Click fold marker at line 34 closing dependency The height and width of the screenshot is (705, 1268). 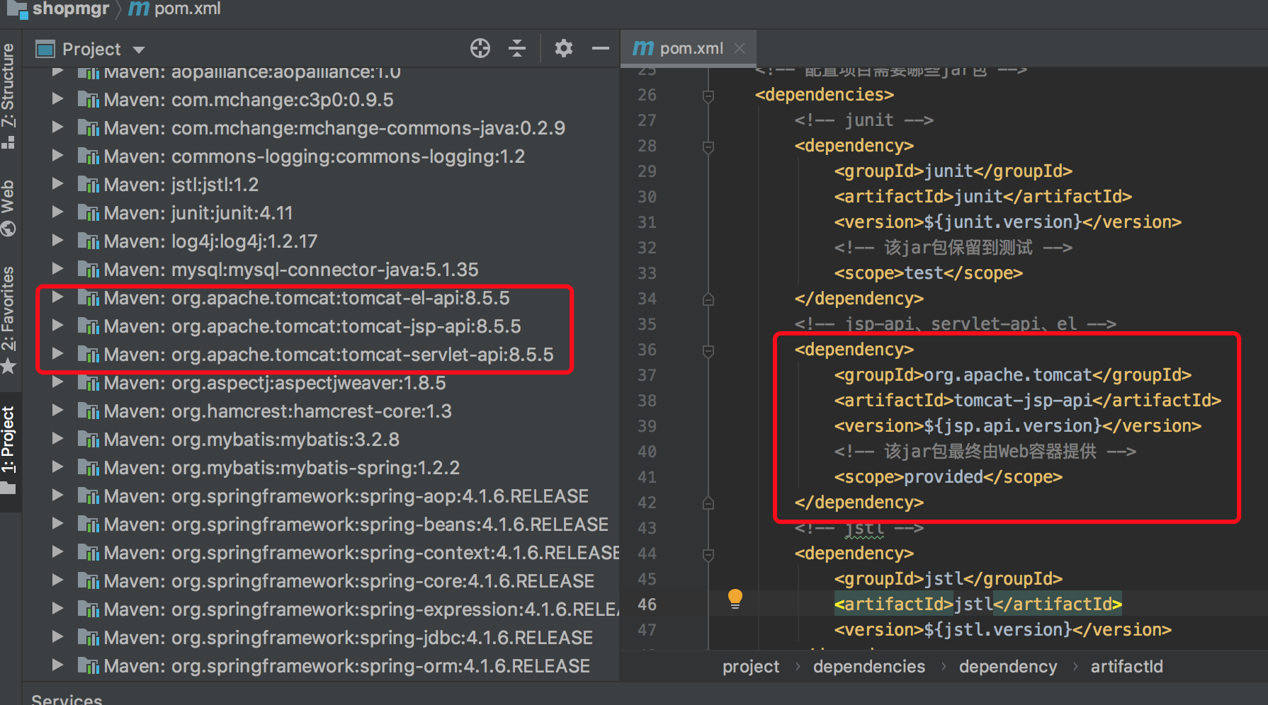point(708,299)
